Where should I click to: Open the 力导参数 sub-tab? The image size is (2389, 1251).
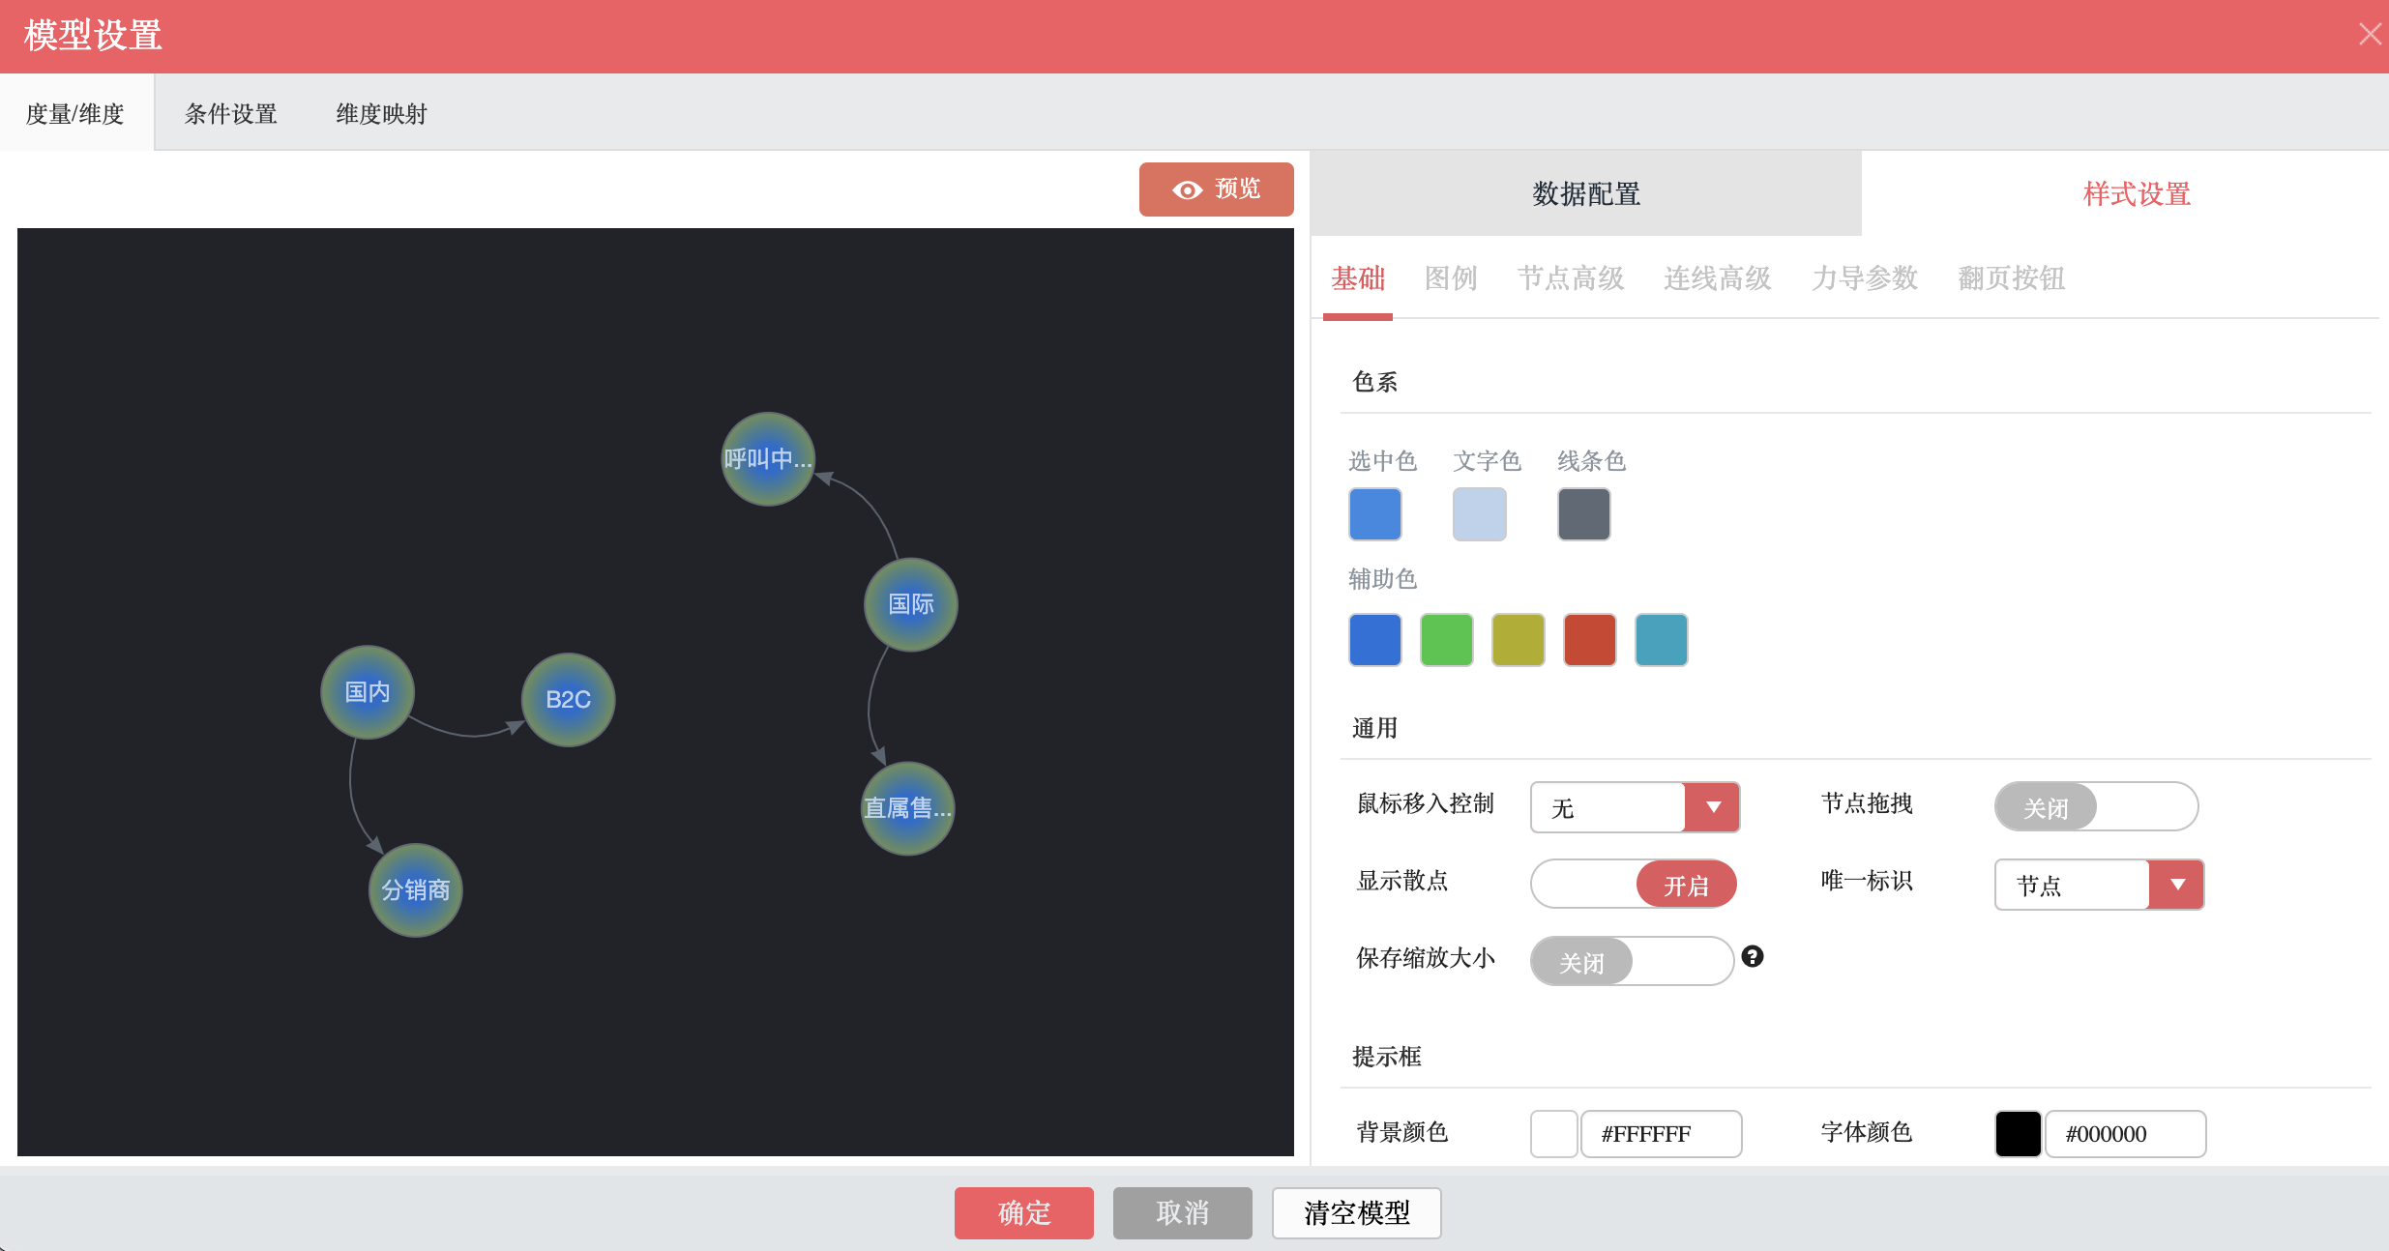1865,278
